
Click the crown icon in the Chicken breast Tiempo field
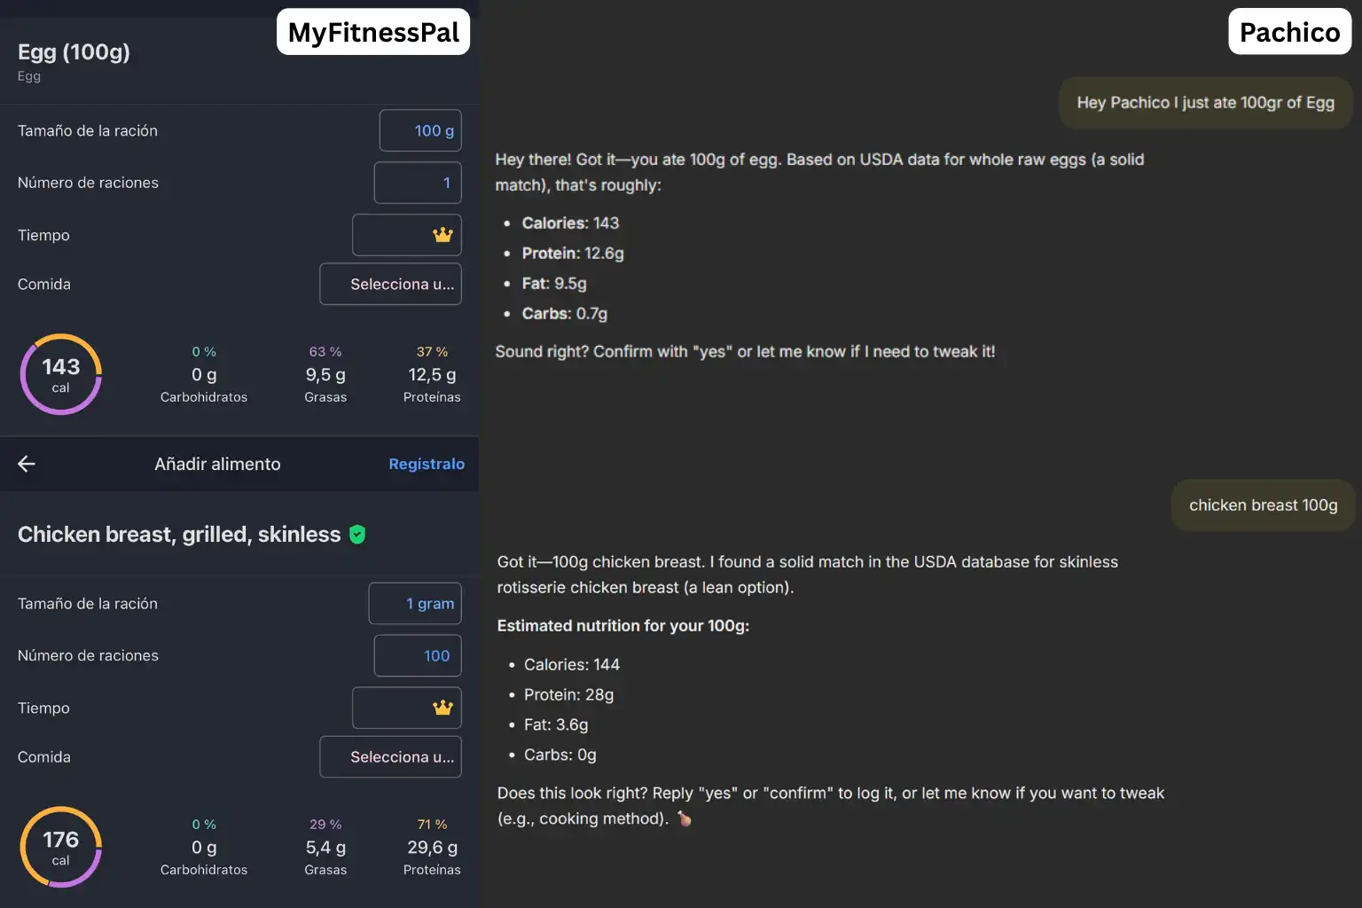tap(442, 708)
